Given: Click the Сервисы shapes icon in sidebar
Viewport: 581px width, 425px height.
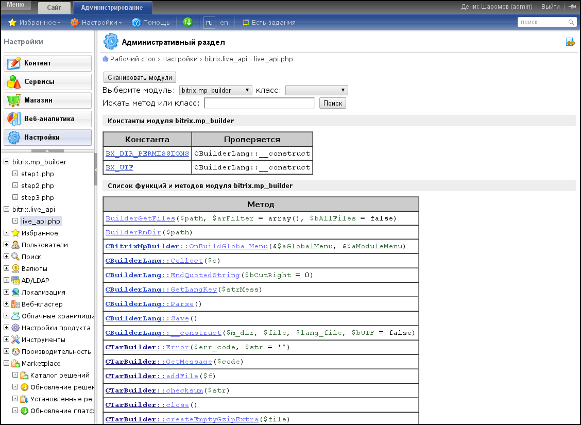Looking at the screenshot, I should [x=14, y=81].
